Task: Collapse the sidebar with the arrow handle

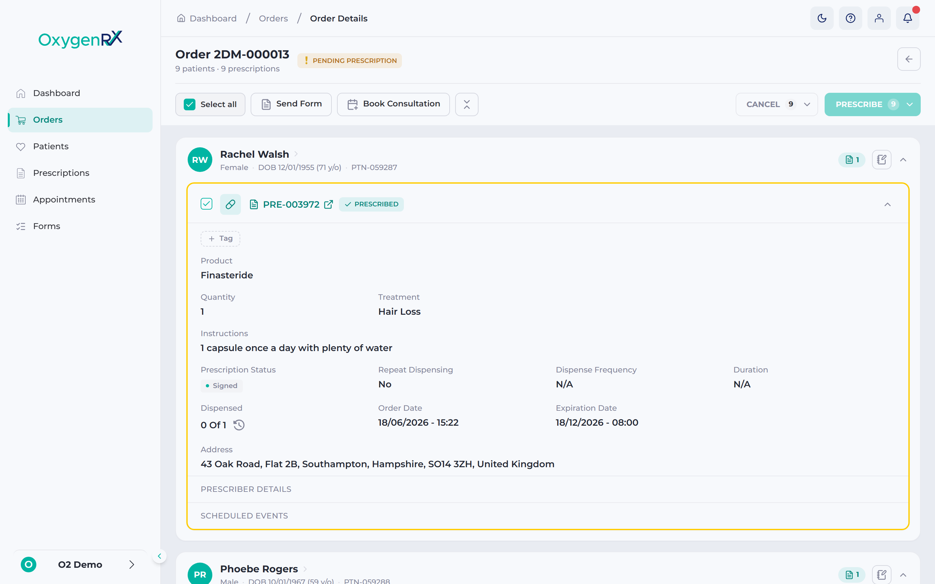Action: coord(159,556)
